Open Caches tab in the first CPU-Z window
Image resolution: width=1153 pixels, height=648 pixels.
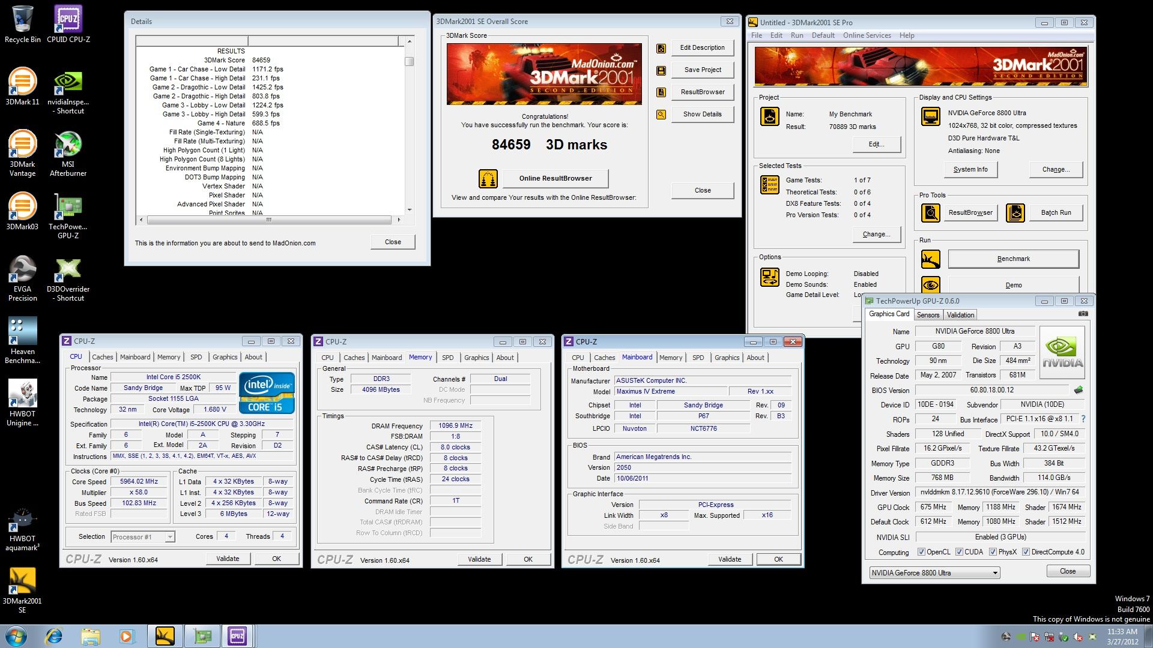pyautogui.click(x=103, y=357)
